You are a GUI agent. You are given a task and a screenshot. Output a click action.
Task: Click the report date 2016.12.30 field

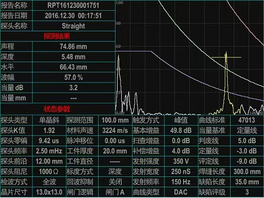(73, 16)
